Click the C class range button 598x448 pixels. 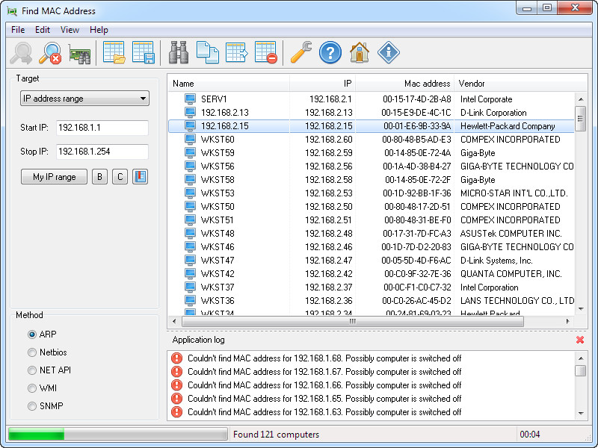pos(120,177)
